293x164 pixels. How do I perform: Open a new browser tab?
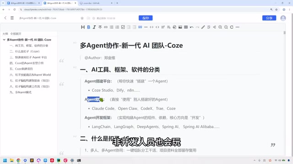click(117, 3)
